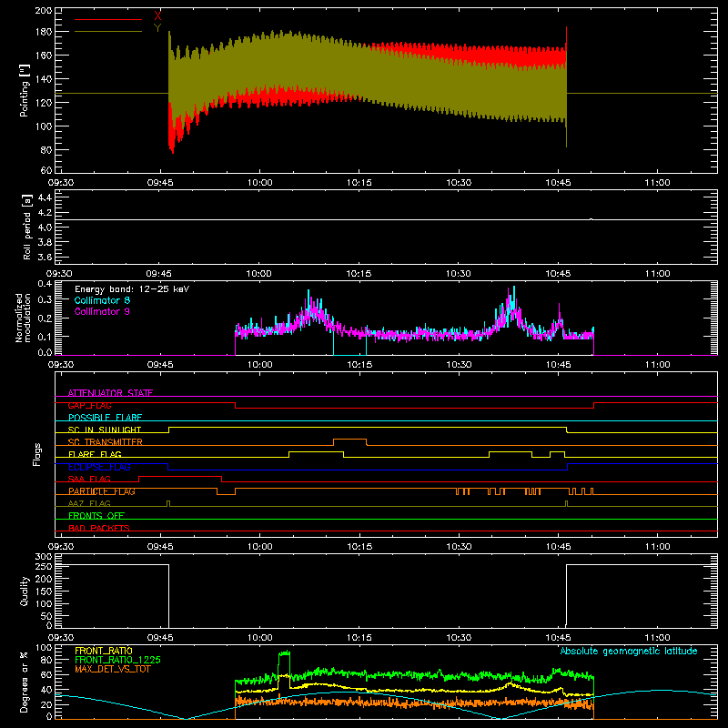This screenshot has width=728, height=728.
Task: Click the "10:30" time label under Roll period plot
Action: click(x=459, y=274)
